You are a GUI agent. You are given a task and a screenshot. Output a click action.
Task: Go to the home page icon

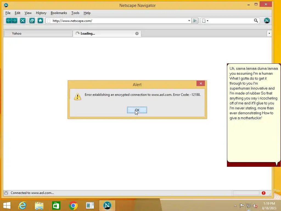[40, 21]
